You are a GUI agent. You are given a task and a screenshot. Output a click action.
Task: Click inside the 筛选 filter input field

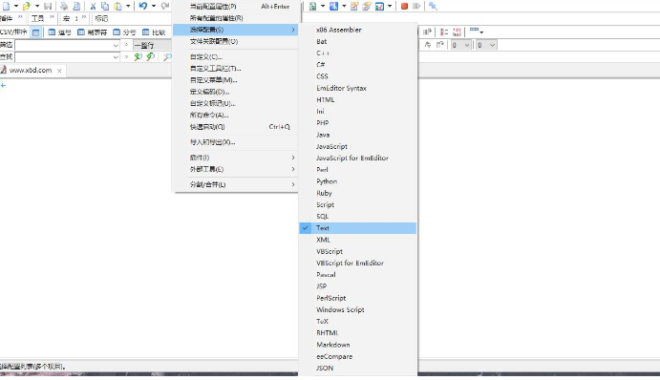tap(64, 45)
